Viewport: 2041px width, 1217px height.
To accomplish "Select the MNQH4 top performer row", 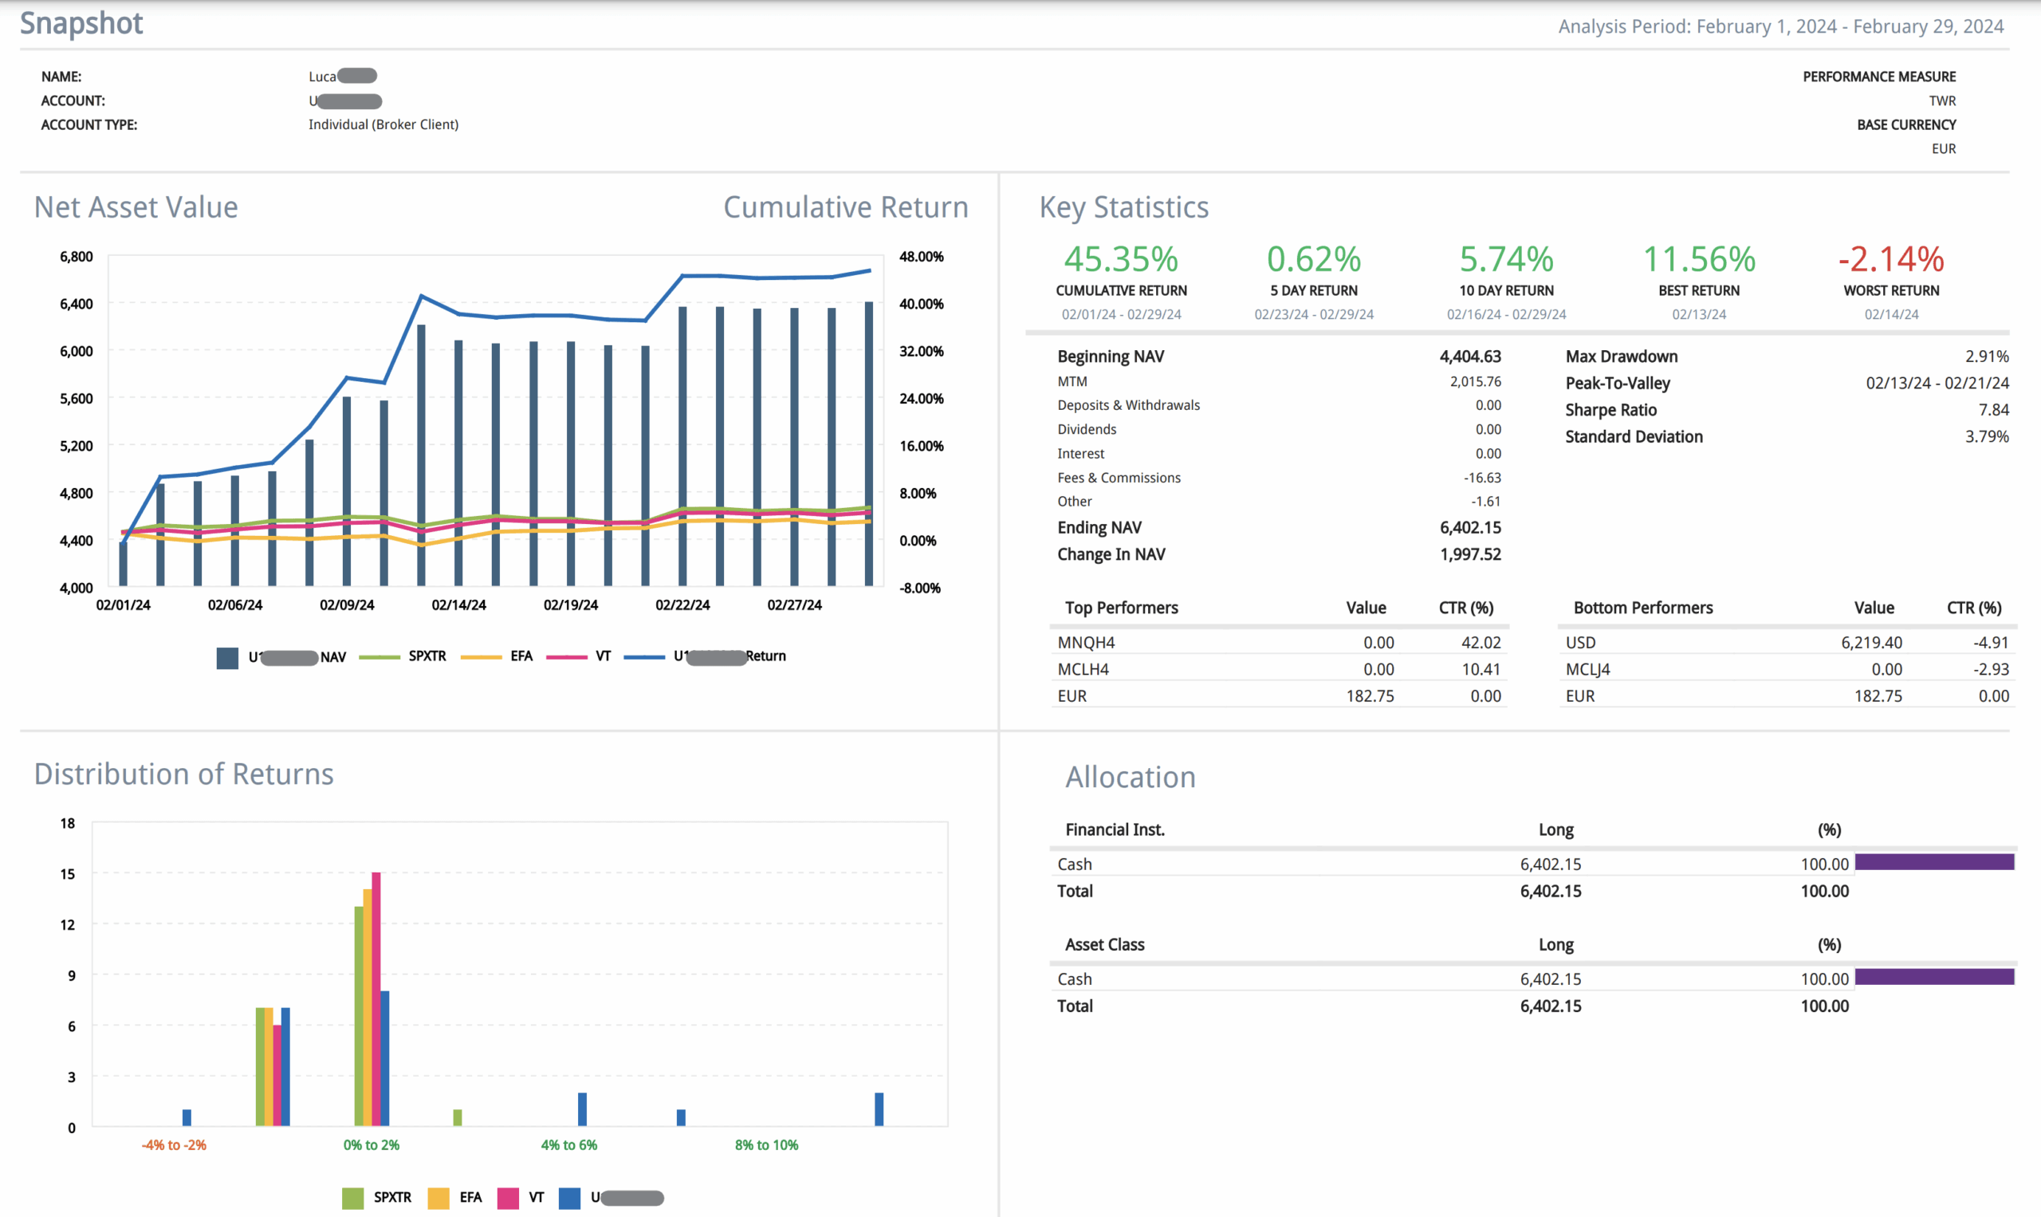I will (x=1086, y=643).
